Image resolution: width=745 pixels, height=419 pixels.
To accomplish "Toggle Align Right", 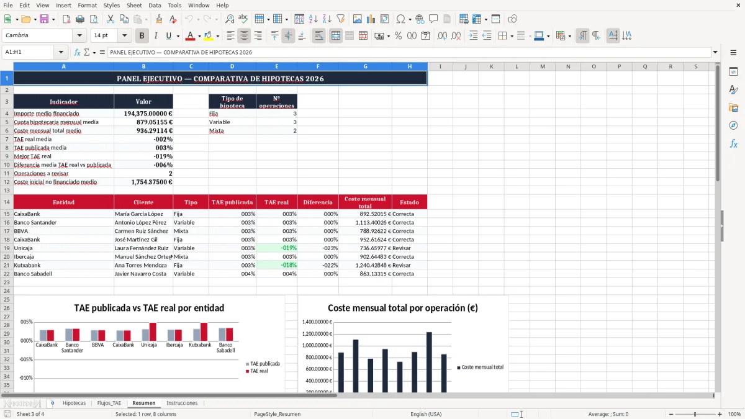I will (x=258, y=36).
